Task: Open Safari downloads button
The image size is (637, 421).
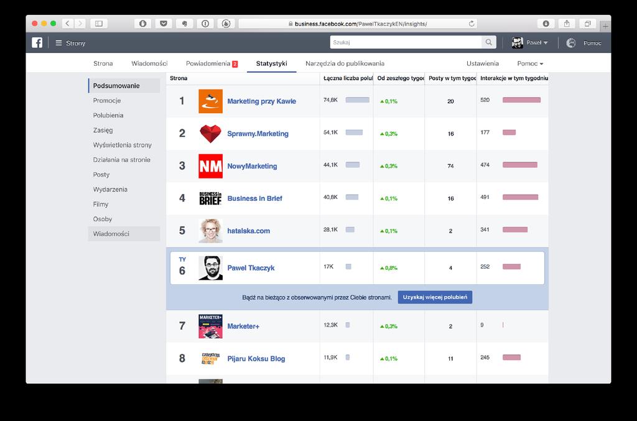Action: pos(546,24)
